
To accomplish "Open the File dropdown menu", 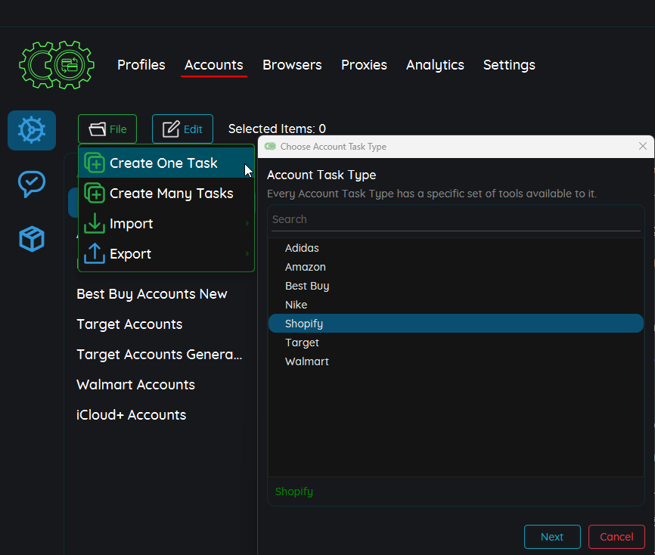I will (x=107, y=129).
